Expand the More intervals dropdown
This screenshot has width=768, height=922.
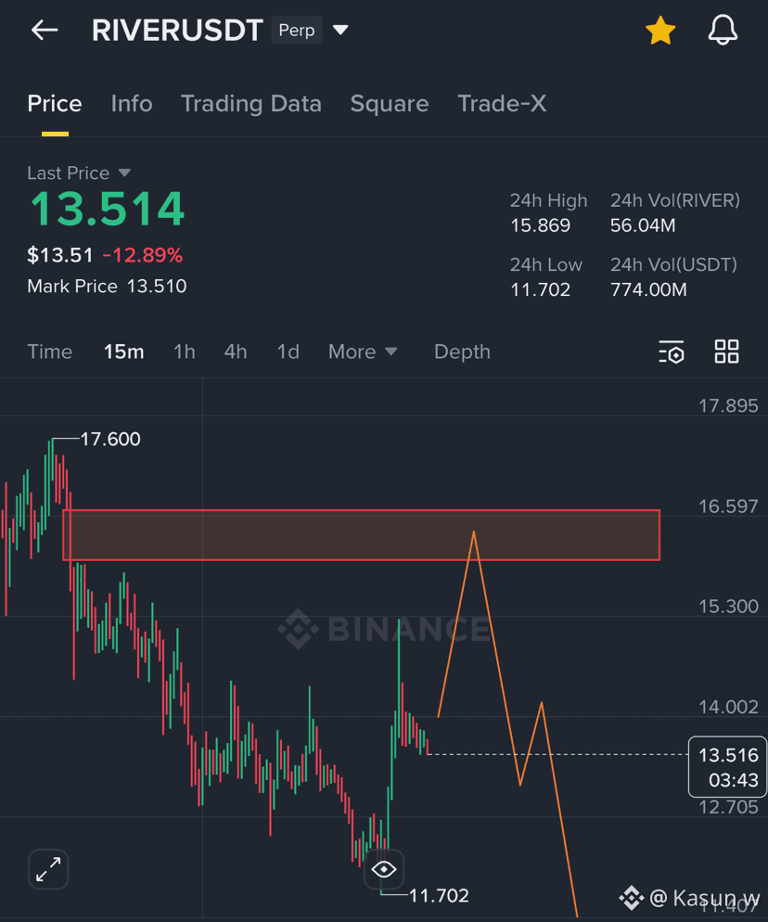(x=363, y=352)
